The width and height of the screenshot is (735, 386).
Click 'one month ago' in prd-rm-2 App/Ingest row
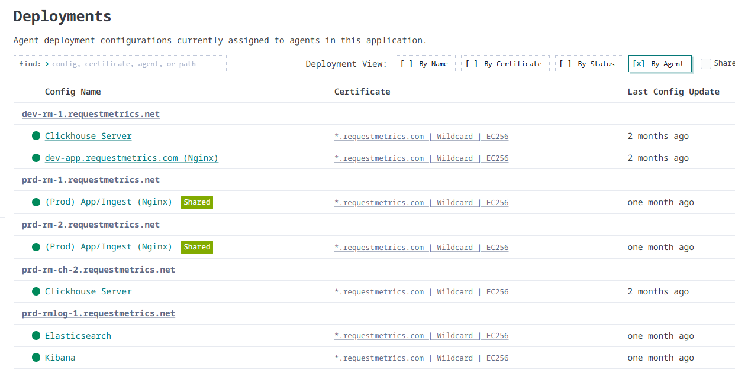coord(661,247)
